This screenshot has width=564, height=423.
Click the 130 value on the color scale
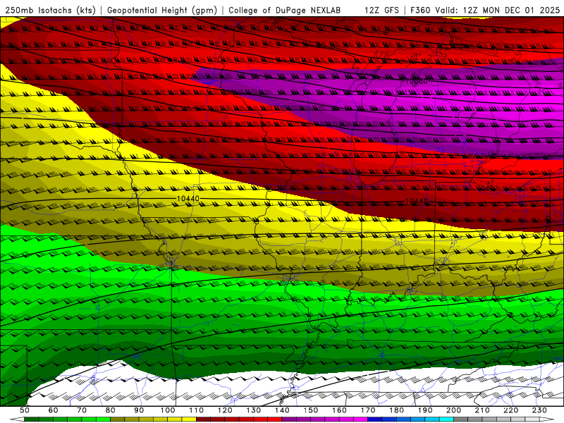point(254,410)
